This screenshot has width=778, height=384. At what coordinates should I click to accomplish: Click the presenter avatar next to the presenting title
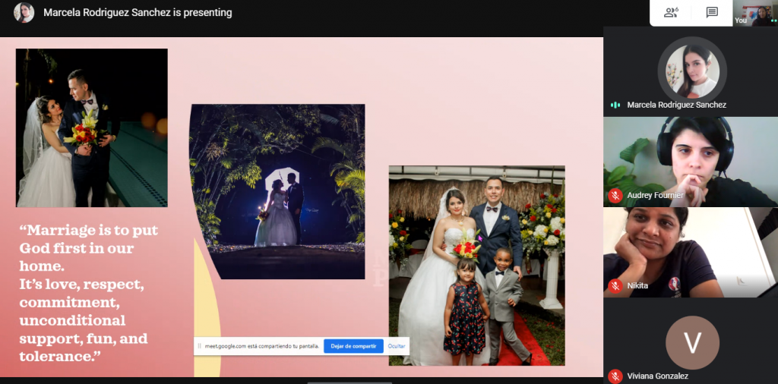pyautogui.click(x=24, y=12)
